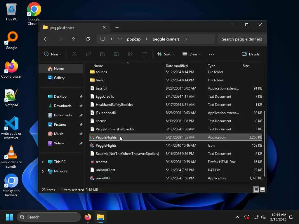Select the Notepad desktop shortcut
The image size is (299, 224).
(11, 97)
